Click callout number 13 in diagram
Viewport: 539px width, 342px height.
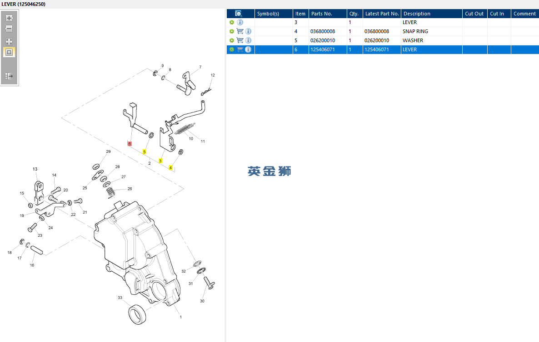point(35,169)
